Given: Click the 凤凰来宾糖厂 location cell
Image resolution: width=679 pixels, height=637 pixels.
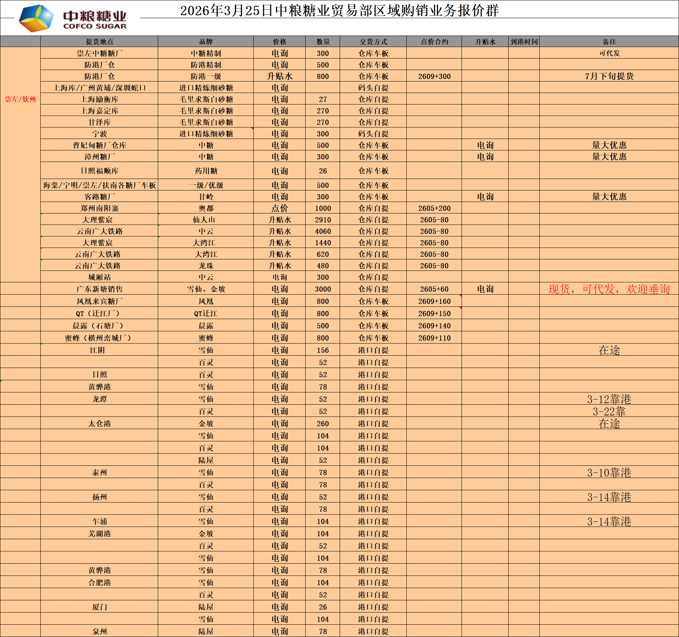Looking at the screenshot, I should tap(99, 301).
